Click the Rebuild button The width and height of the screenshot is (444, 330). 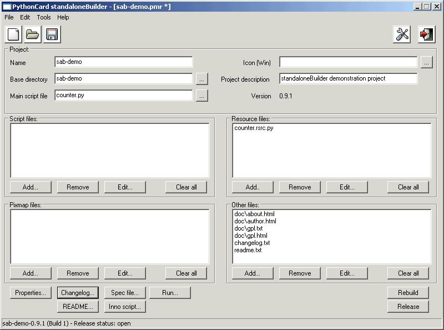[x=408, y=293]
